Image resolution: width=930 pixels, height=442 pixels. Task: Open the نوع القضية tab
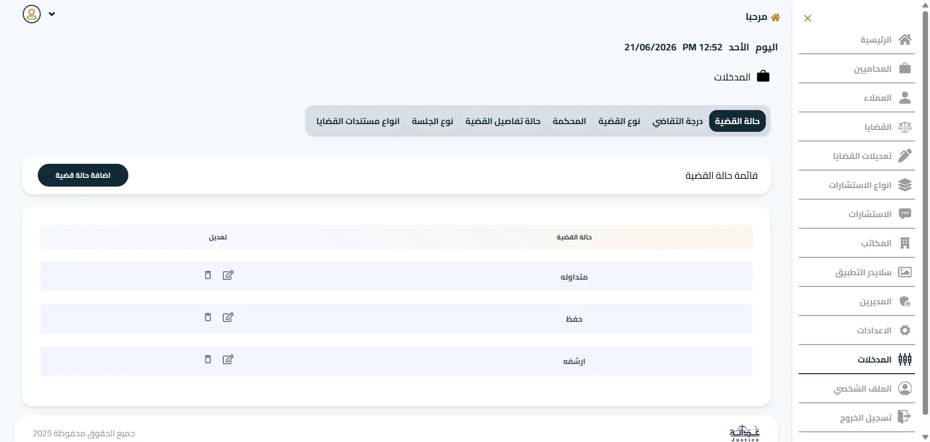click(x=619, y=121)
